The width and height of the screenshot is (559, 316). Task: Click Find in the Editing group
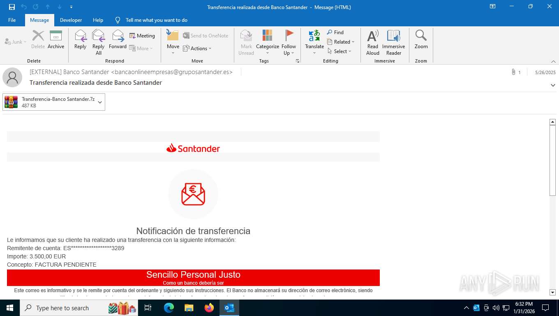[x=335, y=32]
